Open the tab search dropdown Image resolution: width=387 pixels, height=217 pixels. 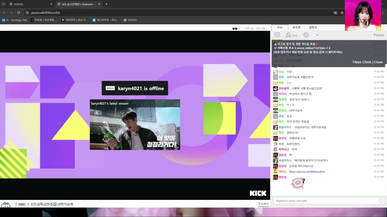[4, 4]
